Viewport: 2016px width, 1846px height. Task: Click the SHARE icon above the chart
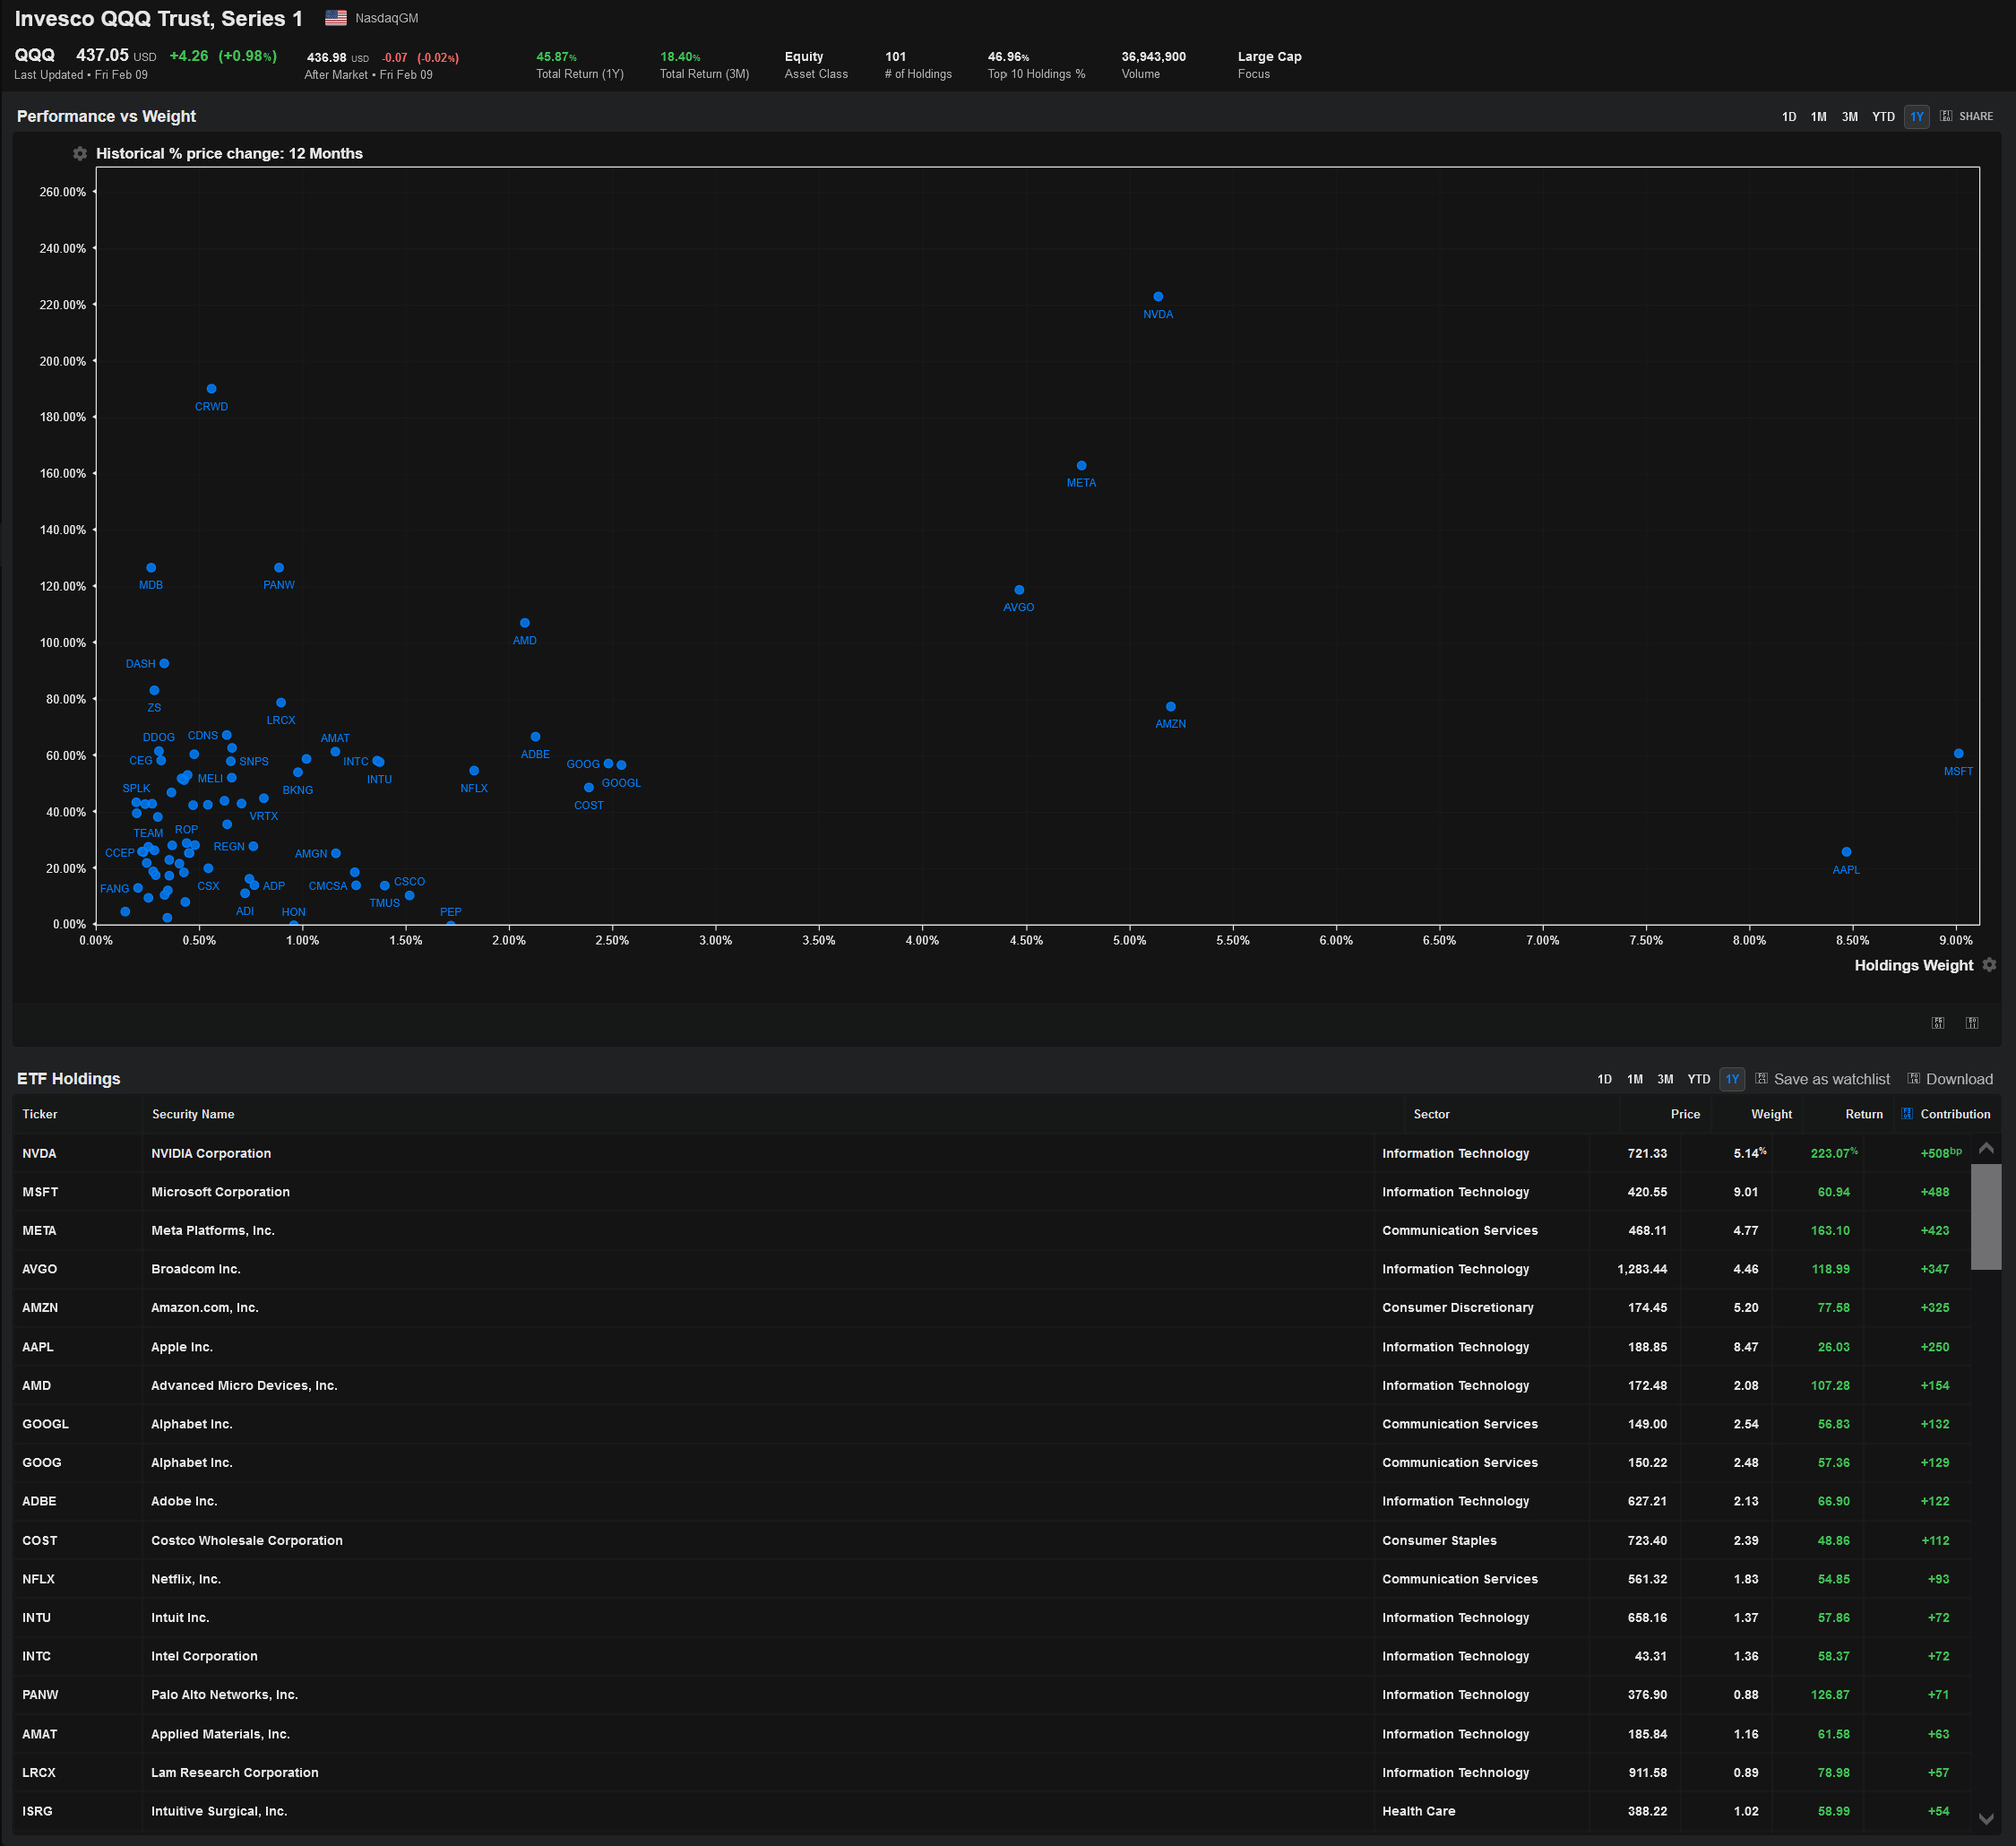[x=1946, y=116]
